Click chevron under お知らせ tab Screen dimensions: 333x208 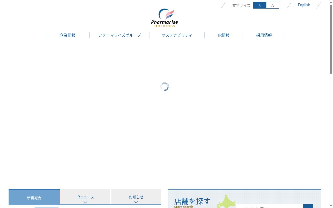136,202
